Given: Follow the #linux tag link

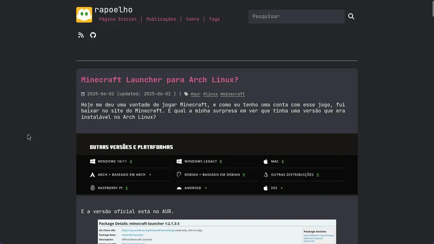Looking at the screenshot, I should 210,94.
